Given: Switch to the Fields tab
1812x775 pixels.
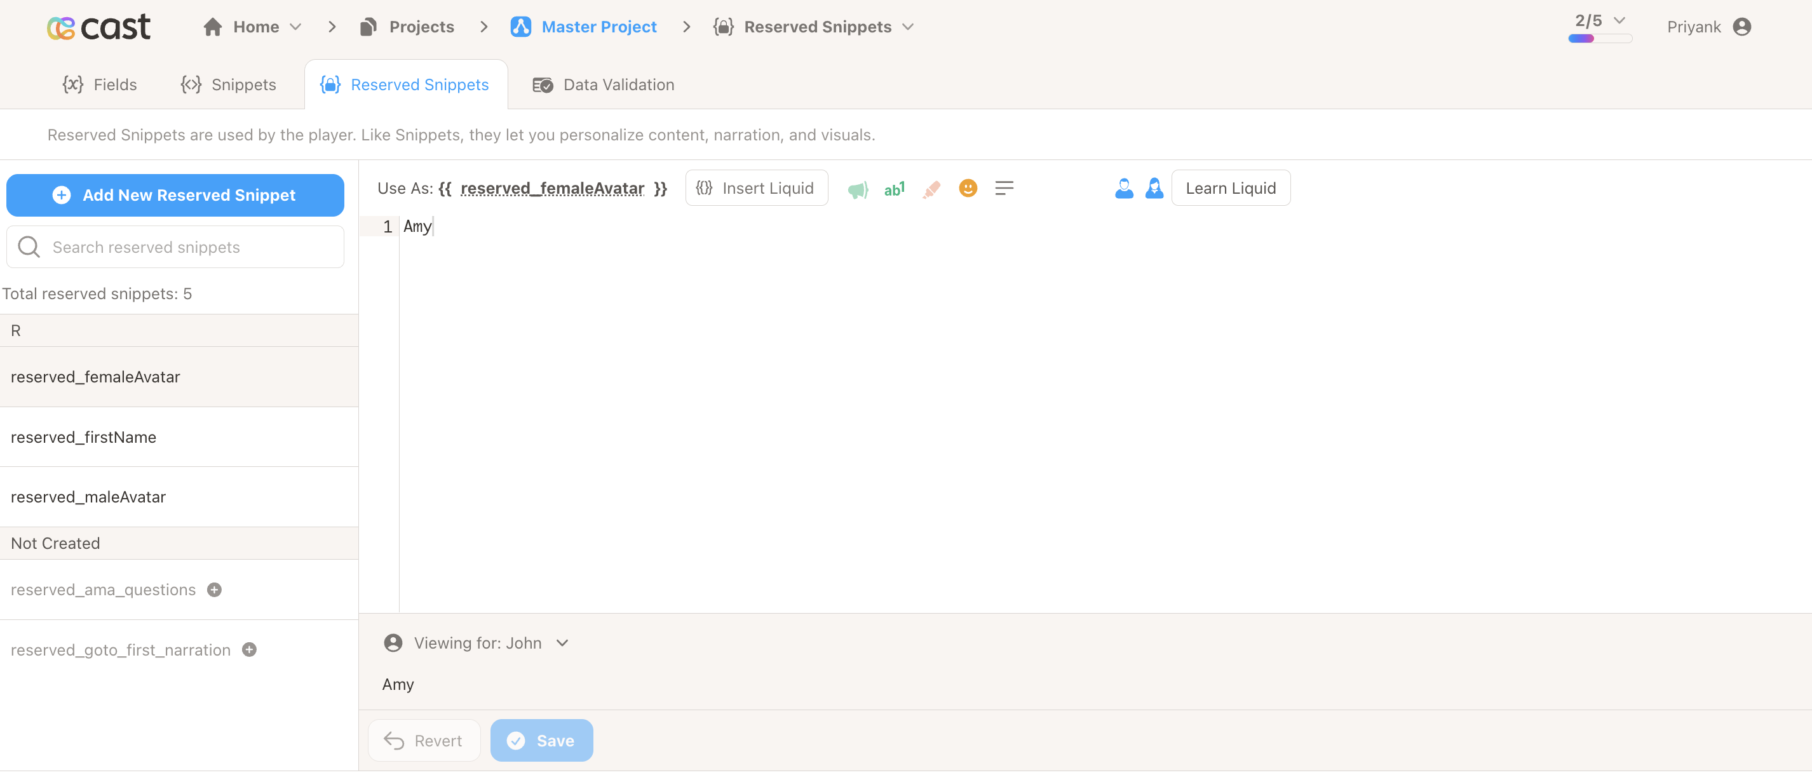Looking at the screenshot, I should 100,84.
